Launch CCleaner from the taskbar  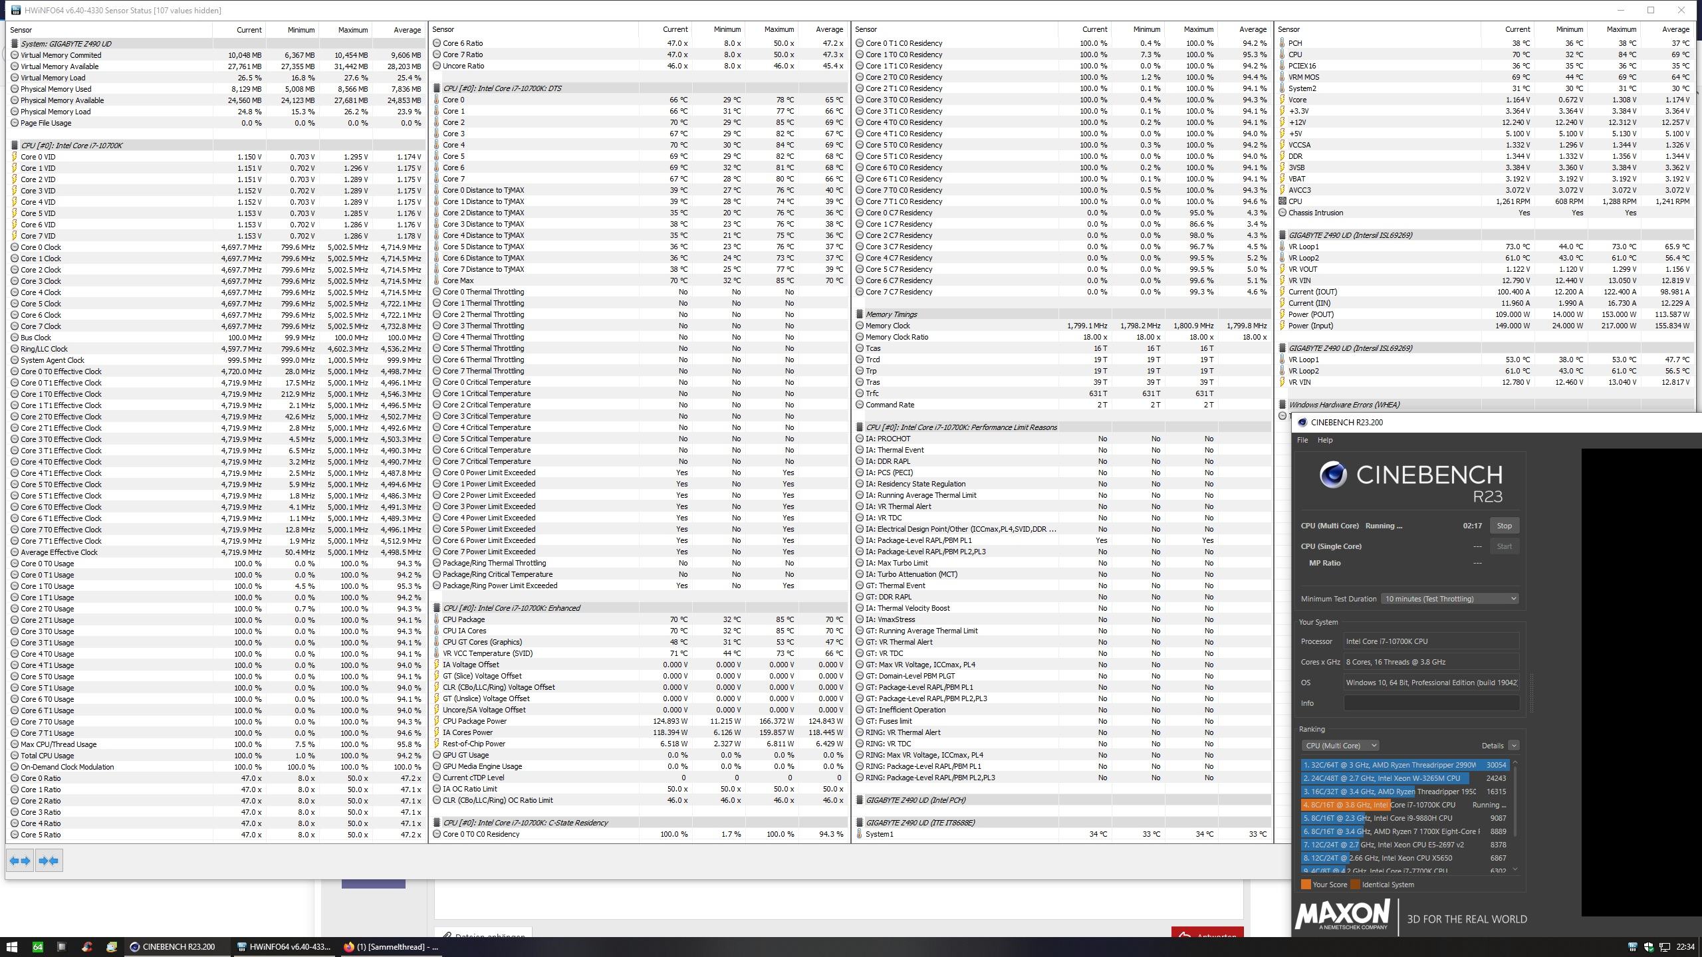(87, 946)
